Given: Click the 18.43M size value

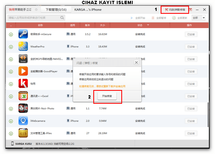Looking at the screenshot, I should [x=103, y=47].
